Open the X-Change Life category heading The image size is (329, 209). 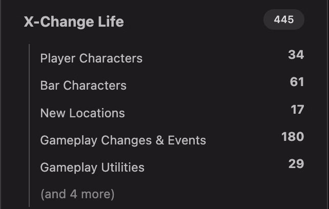click(x=74, y=22)
